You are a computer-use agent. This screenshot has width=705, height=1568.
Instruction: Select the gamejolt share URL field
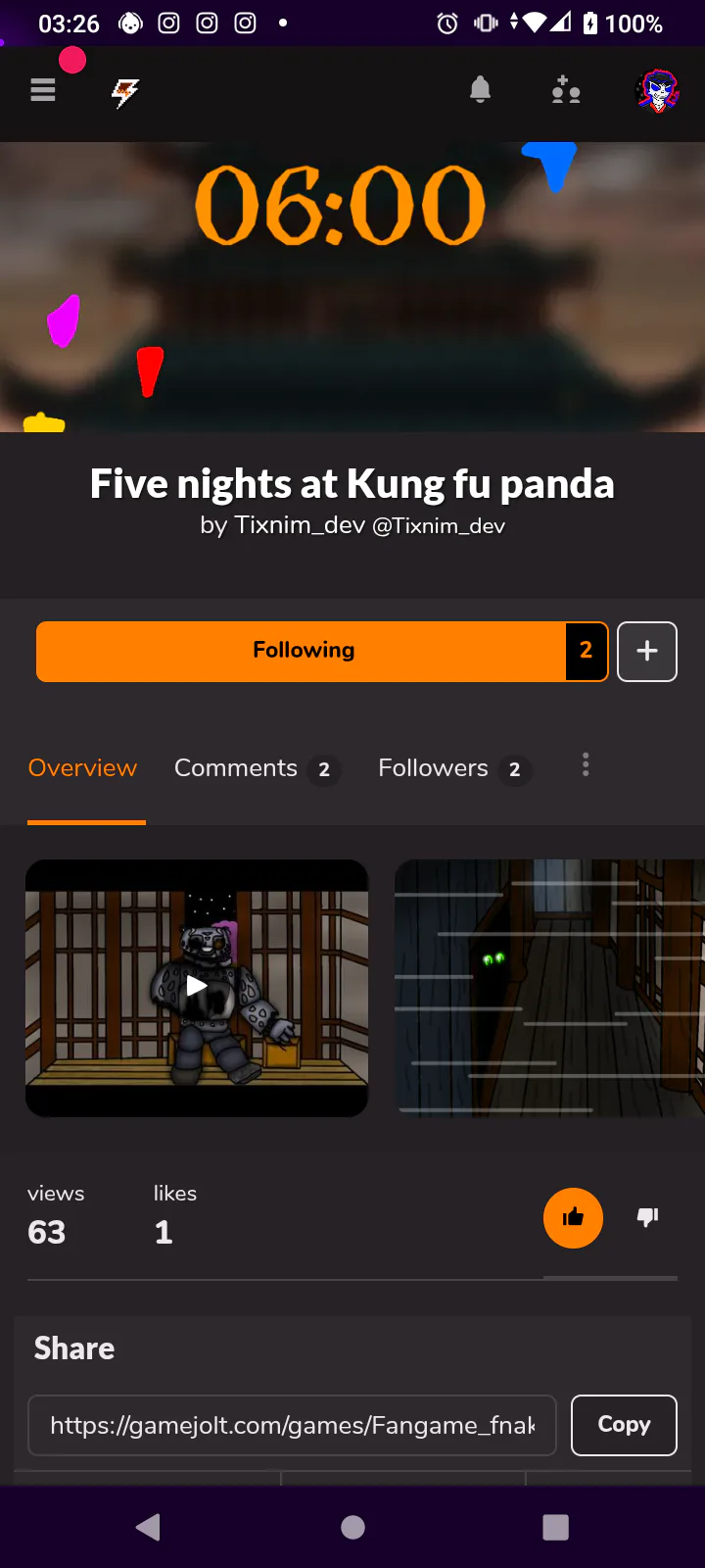pyautogui.click(x=292, y=1425)
